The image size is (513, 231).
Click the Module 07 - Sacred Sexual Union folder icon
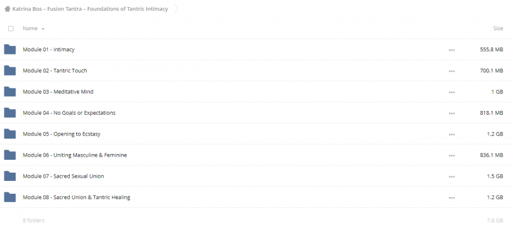[x=10, y=176]
